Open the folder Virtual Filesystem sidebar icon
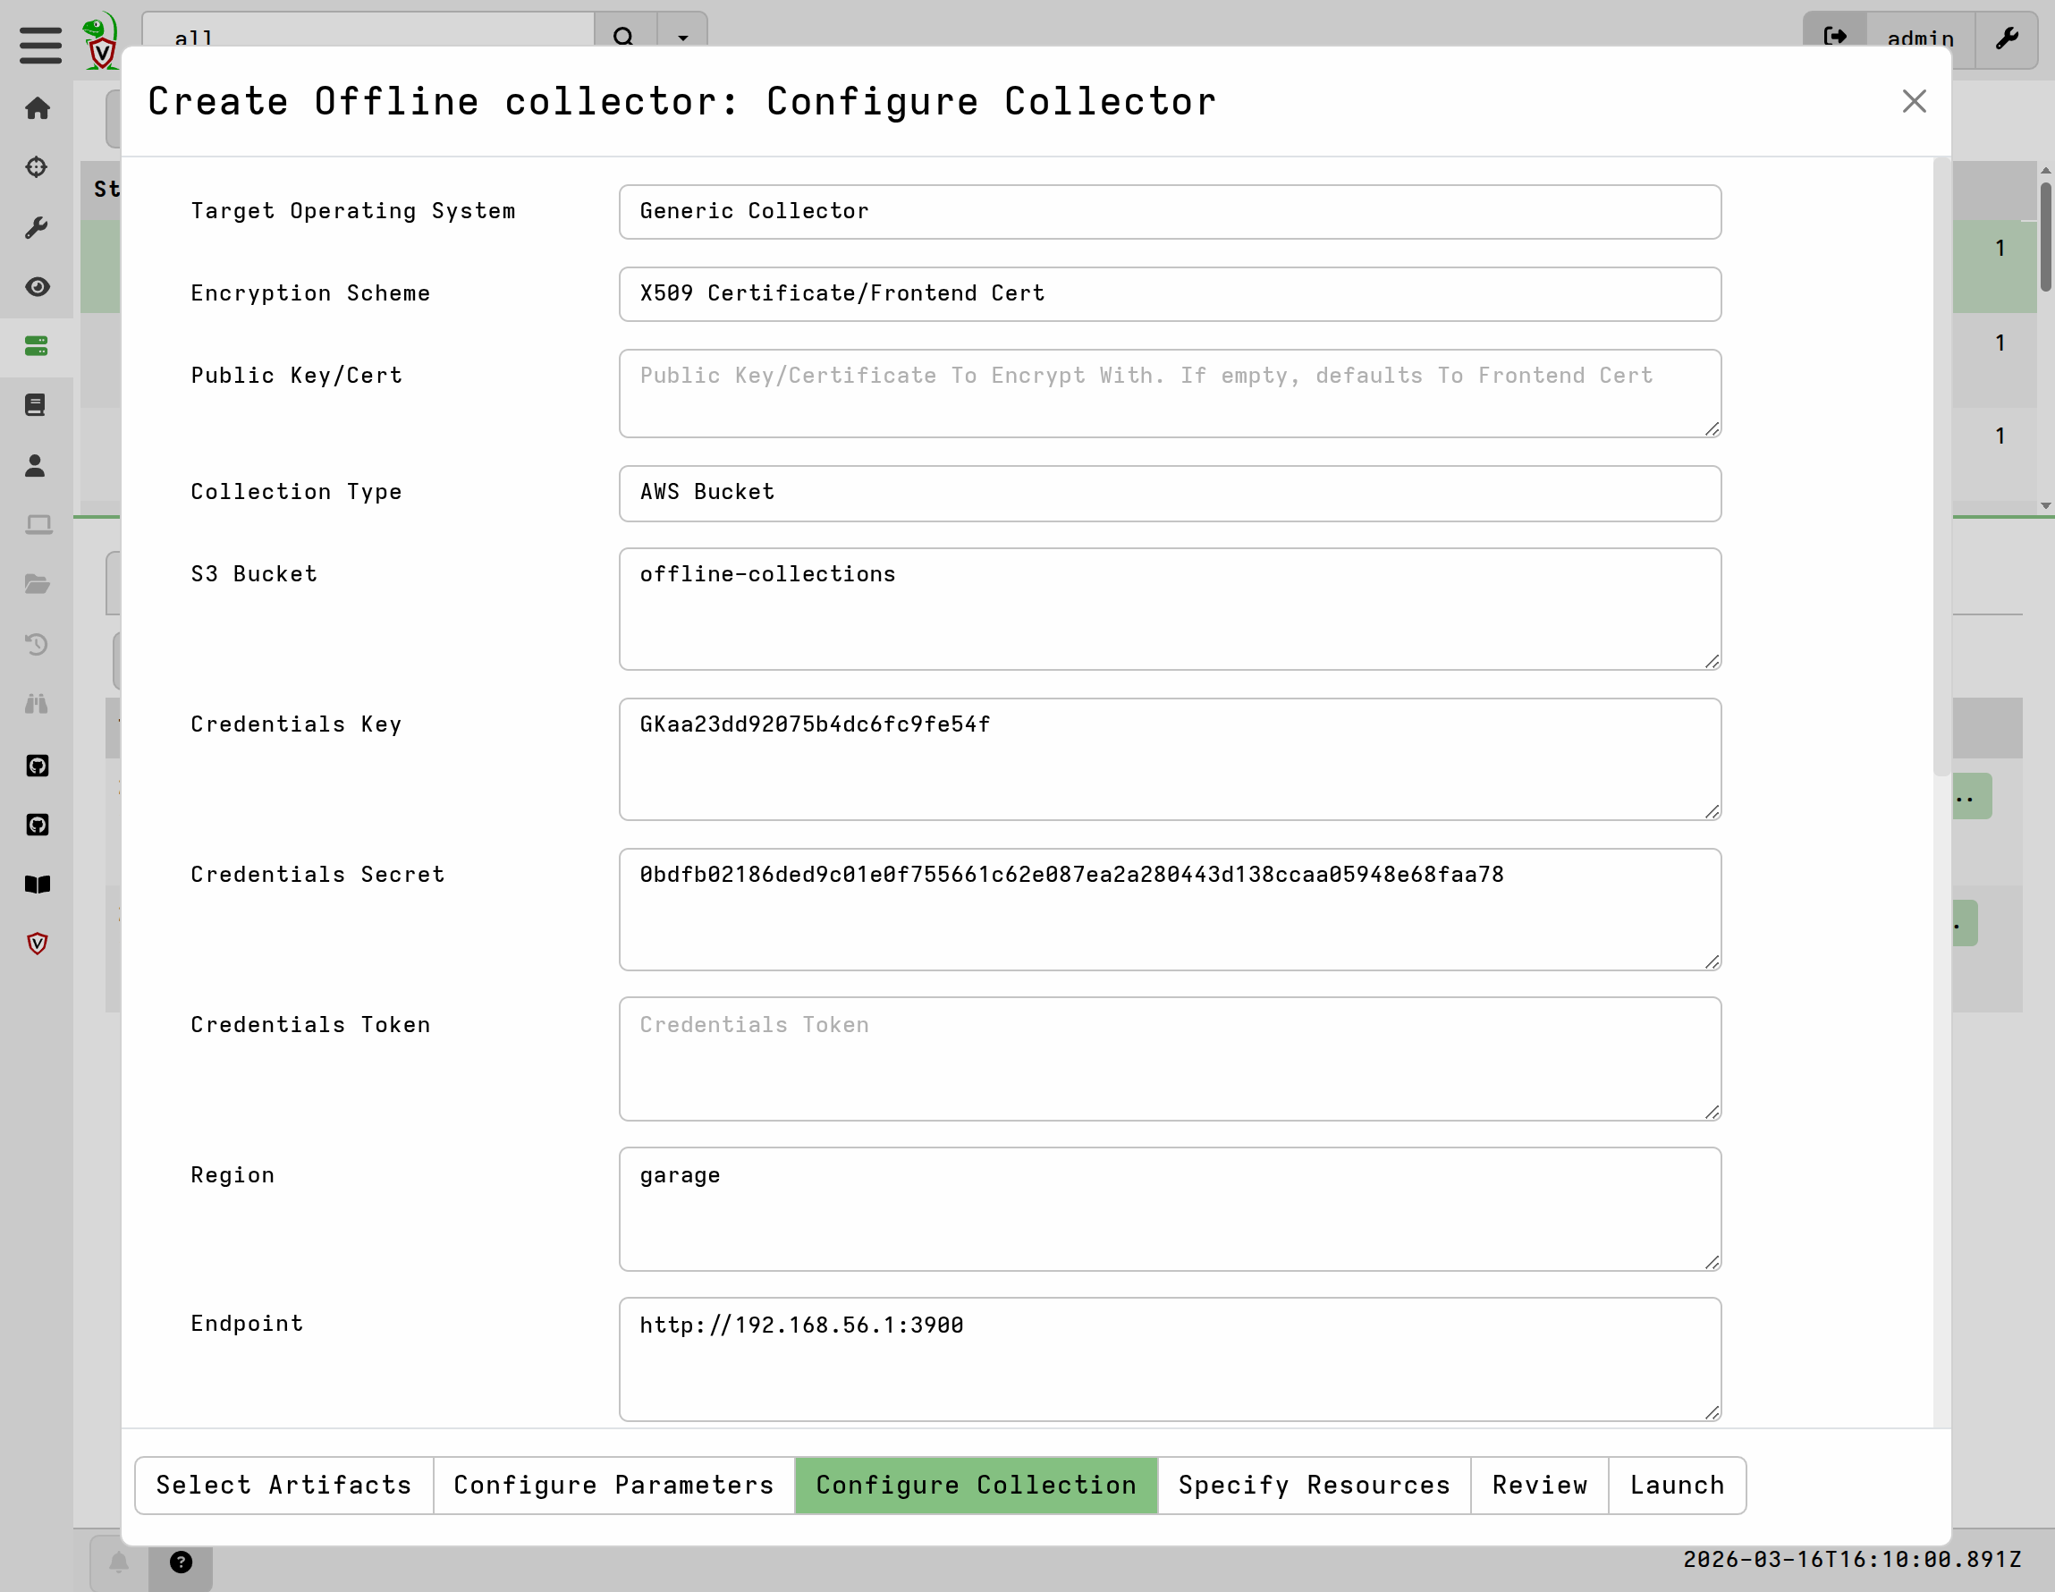 coord(37,584)
